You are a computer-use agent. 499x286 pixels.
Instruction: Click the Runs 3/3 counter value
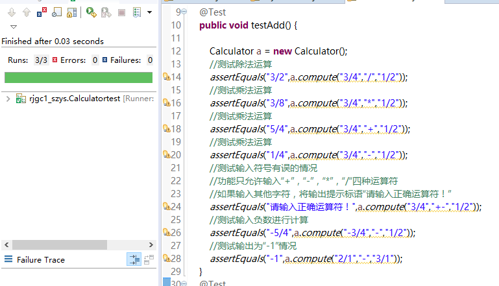click(41, 60)
